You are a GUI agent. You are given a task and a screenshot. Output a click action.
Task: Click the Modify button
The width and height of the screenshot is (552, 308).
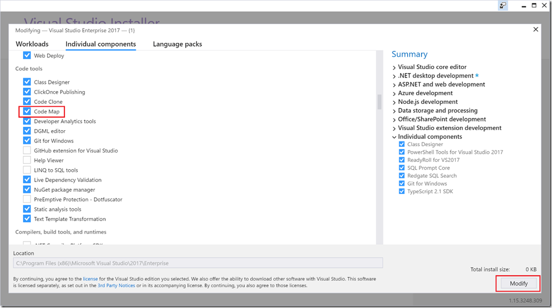click(x=519, y=283)
